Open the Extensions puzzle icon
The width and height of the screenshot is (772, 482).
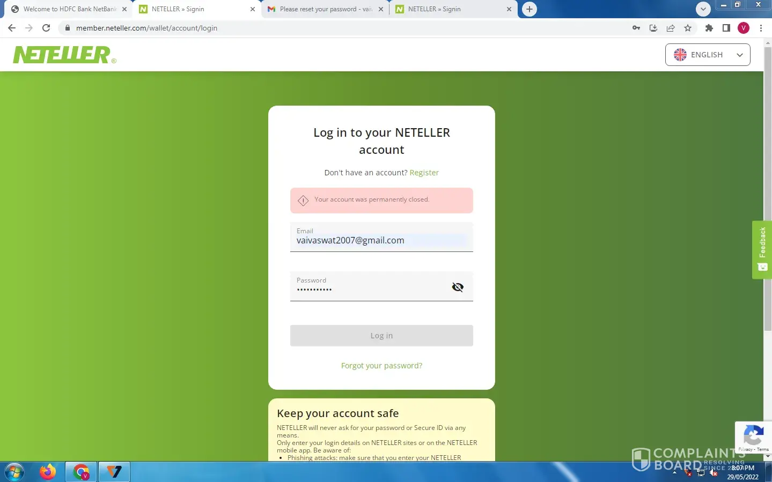(709, 28)
